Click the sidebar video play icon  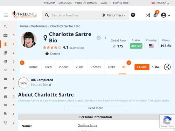(x=6, y=61)
